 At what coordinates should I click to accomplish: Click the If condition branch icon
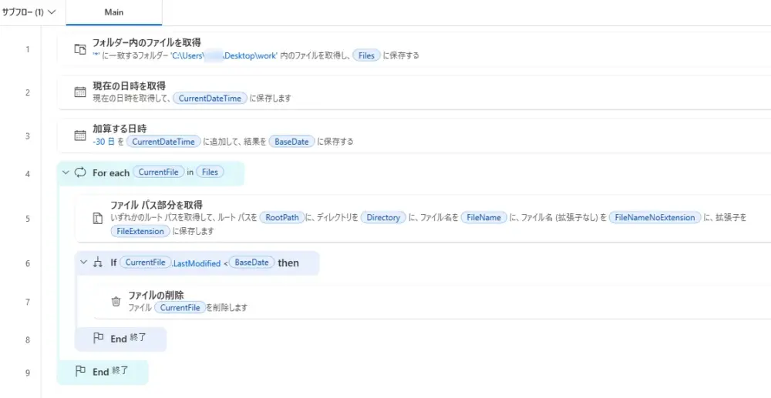click(x=98, y=263)
